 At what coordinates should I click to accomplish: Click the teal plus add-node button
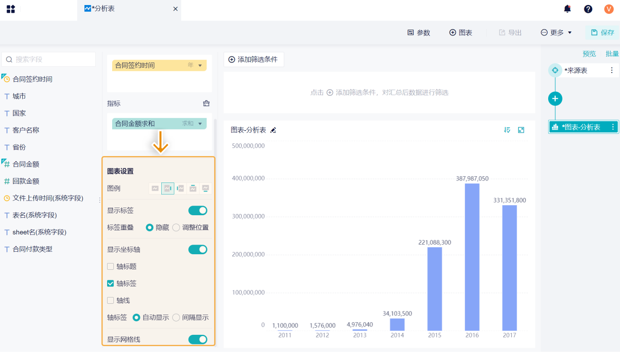click(555, 99)
